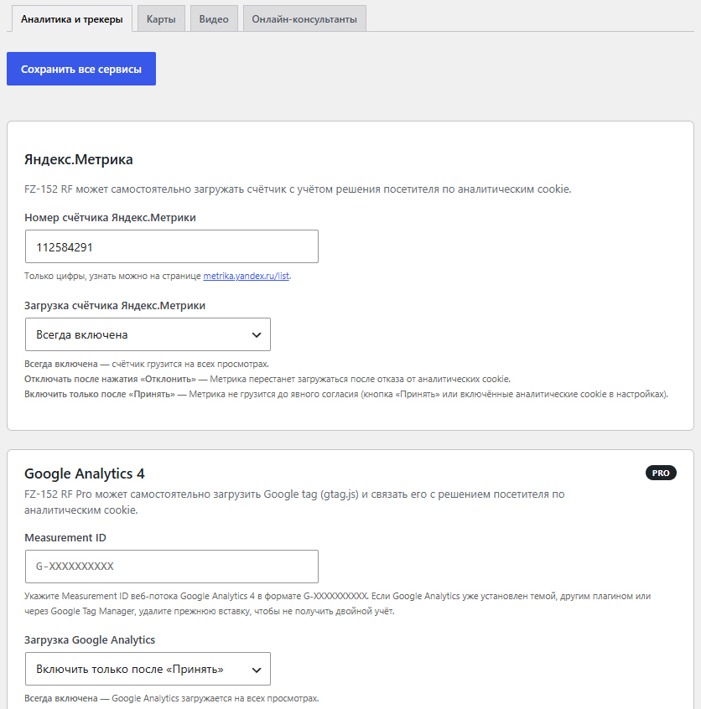Click the Загрузка счётчика Яндекс.Метрики label

tap(115, 306)
